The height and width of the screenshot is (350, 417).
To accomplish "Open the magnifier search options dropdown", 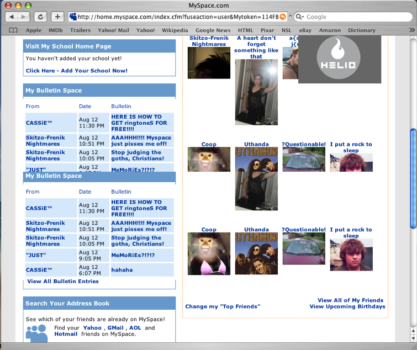I will point(300,17).
